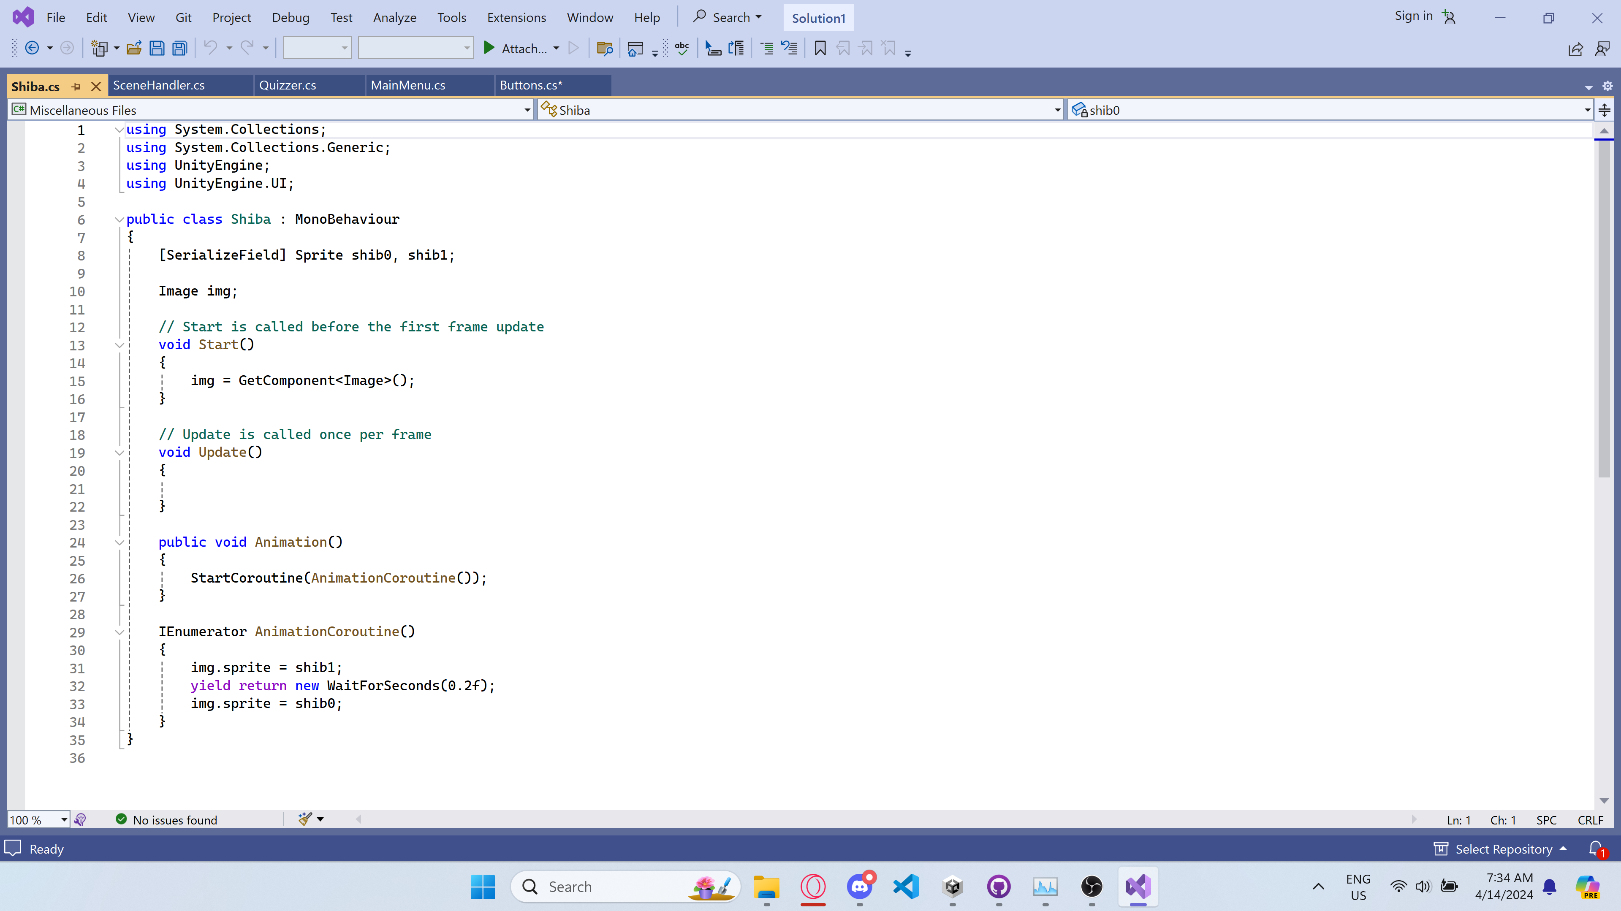Toggle a bookmark with the bookmark icon
Screen dimensions: 1621x911
820,49
